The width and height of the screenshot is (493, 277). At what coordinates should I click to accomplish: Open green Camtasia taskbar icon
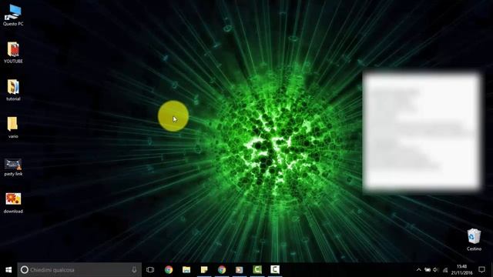click(x=257, y=270)
